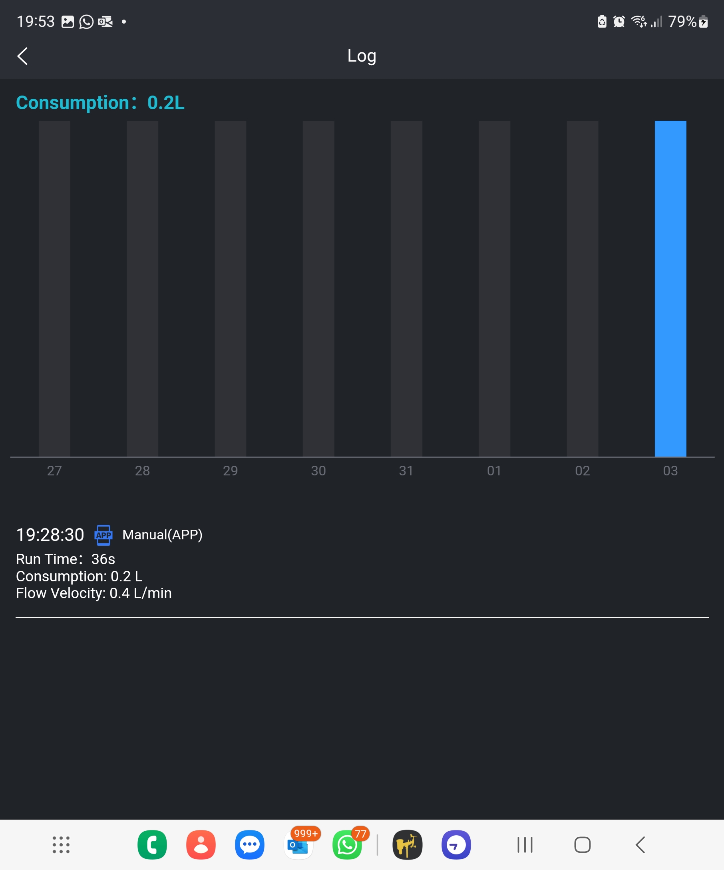Open the purple circular app icon

[x=456, y=845]
